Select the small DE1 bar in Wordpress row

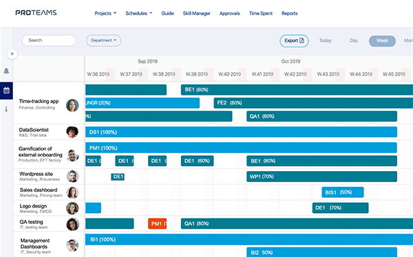(118, 177)
